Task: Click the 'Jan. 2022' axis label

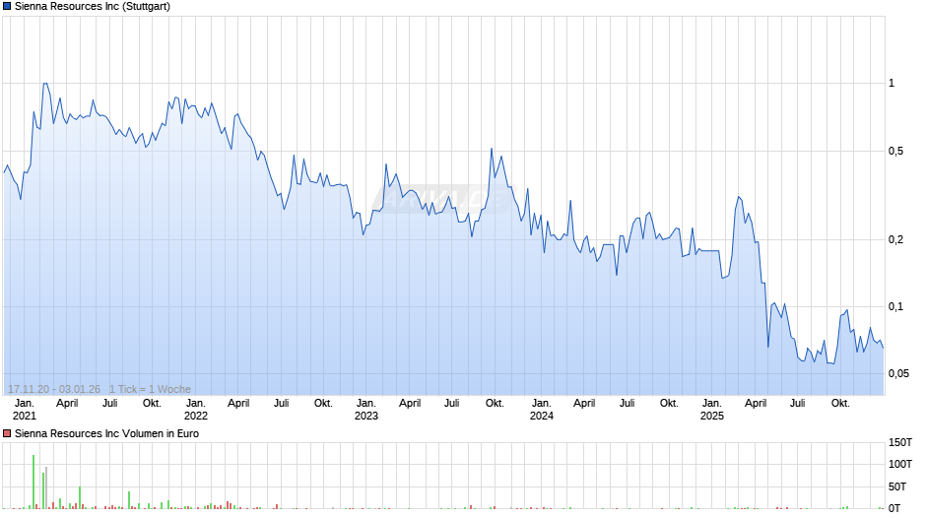Action: 195,410
